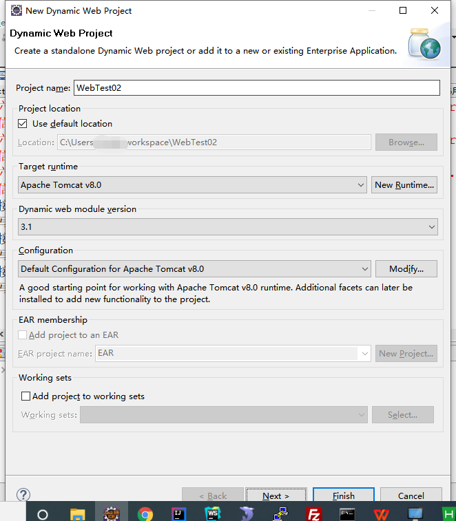Click the Dynamic Web Project heading text
The height and width of the screenshot is (521, 456).
(61, 33)
